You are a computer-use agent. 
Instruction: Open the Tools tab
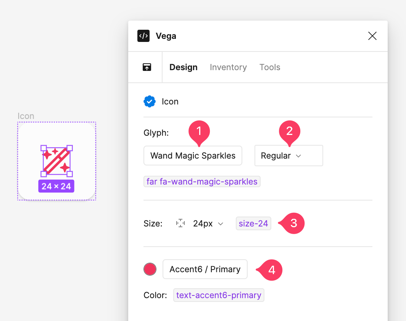point(270,67)
